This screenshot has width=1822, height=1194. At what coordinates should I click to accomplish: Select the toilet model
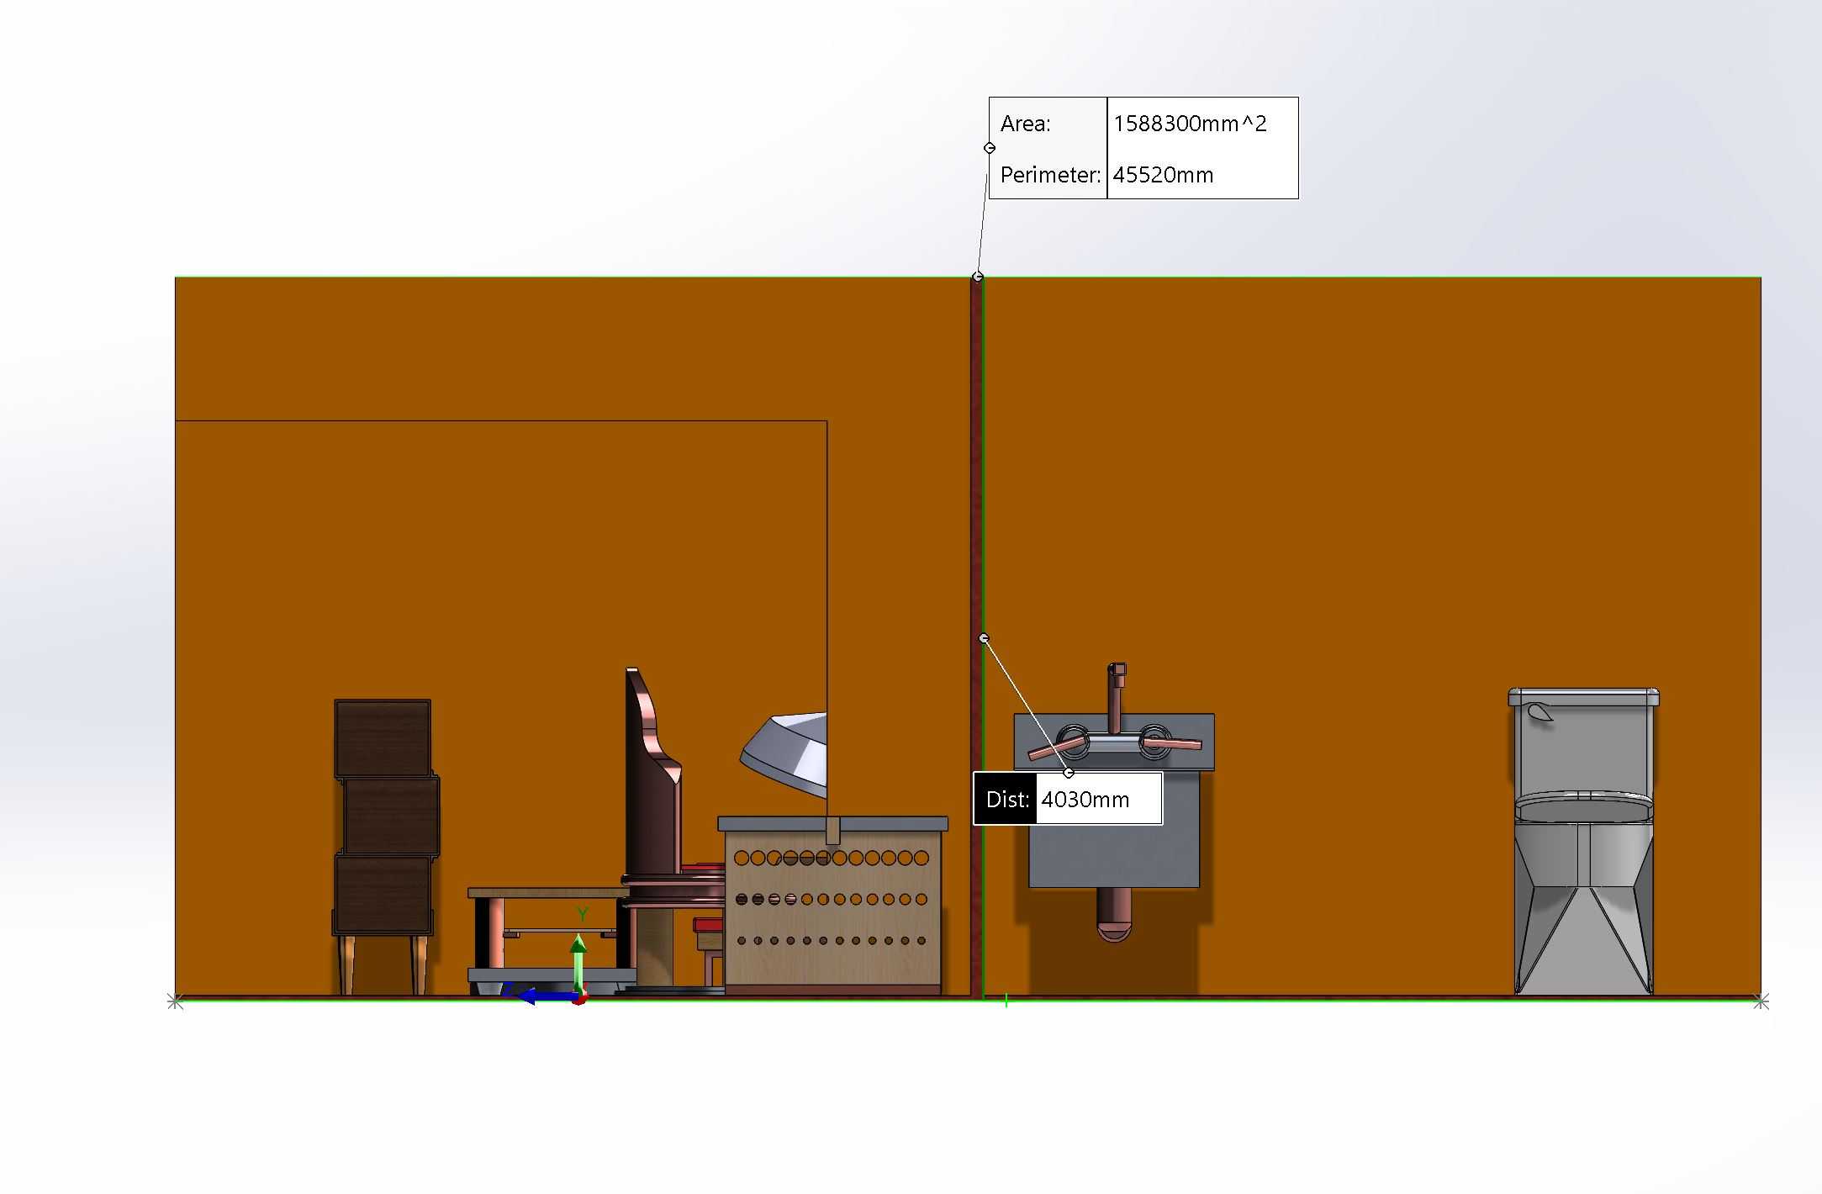pos(1583,841)
